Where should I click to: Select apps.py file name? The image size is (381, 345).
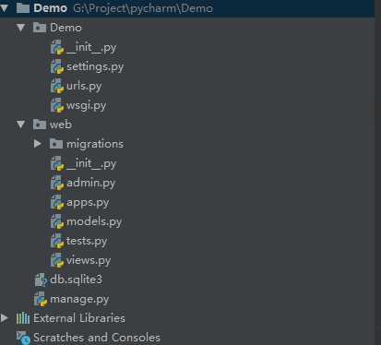tap(88, 203)
